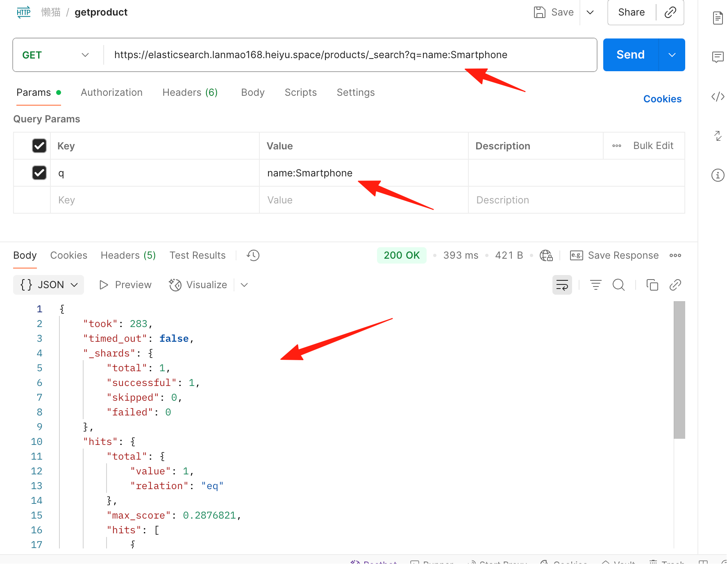Open the JSON format dropdown
Image resolution: width=727 pixels, height=564 pixels.
(49, 285)
